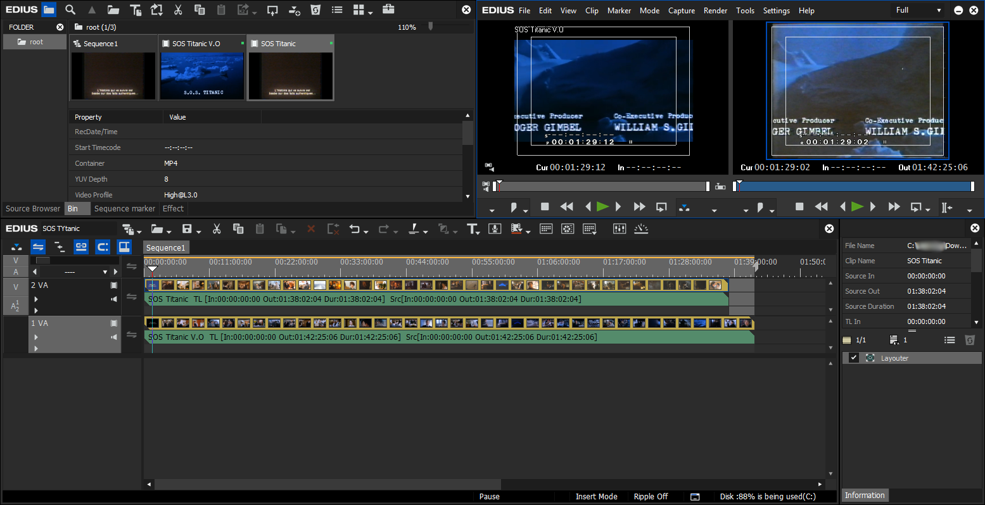Click the Cut scissors icon in Bin toolbar
Image resolution: width=985 pixels, height=505 pixels.
[x=178, y=9]
